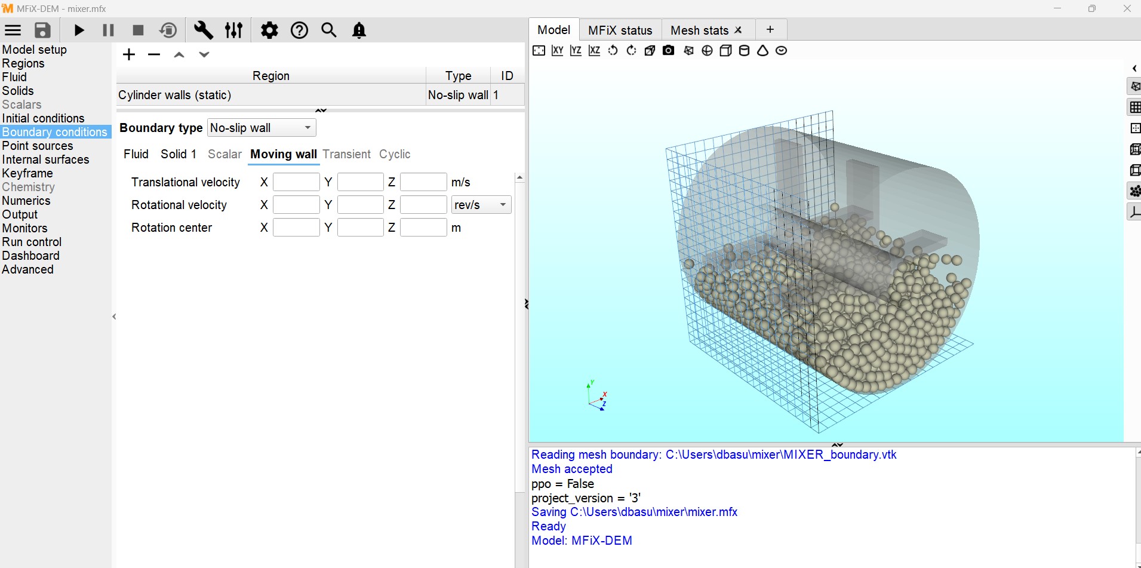Viewport: 1141px width, 568px height.
Task: Pause the running simulation
Action: (x=108, y=30)
